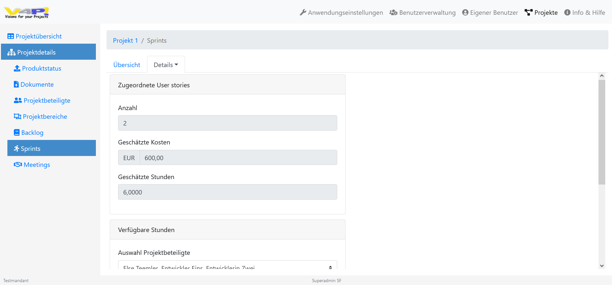Click the icon beside Projektbereiche

17,117
